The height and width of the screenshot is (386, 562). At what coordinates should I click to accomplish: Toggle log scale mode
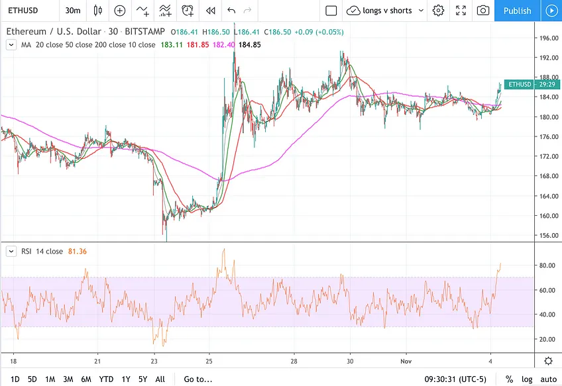527,379
